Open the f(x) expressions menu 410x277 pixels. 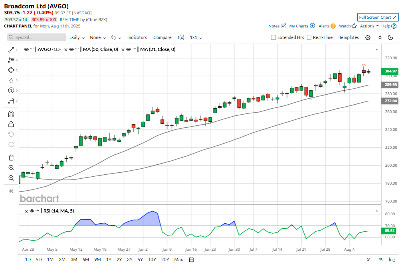click(x=181, y=37)
